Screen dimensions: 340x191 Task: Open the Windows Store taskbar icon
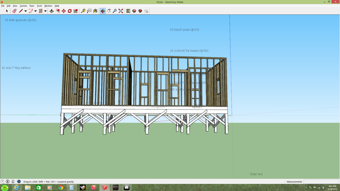tap(39, 188)
